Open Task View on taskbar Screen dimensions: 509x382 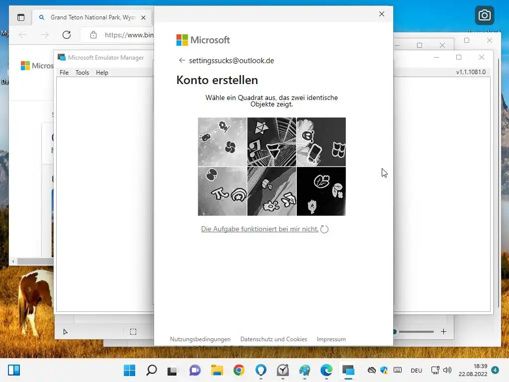click(x=173, y=370)
